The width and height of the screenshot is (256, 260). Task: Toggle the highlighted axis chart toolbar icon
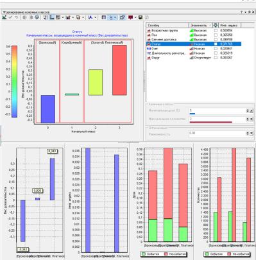point(51,18)
